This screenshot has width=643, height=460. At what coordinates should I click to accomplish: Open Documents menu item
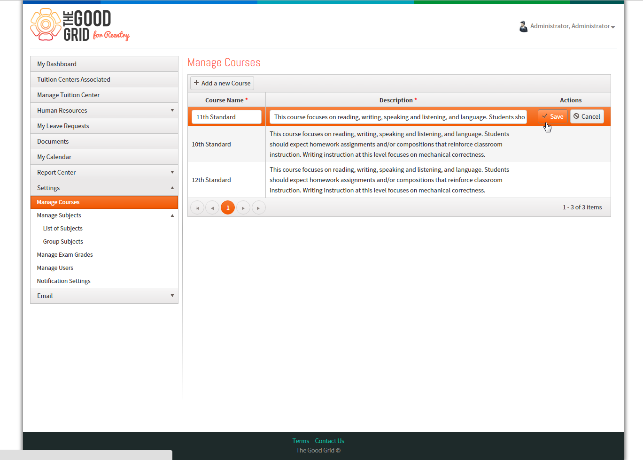[x=104, y=141]
